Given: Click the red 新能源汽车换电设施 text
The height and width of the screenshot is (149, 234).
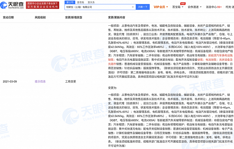Looking at the screenshot, I should coord(220,55).
